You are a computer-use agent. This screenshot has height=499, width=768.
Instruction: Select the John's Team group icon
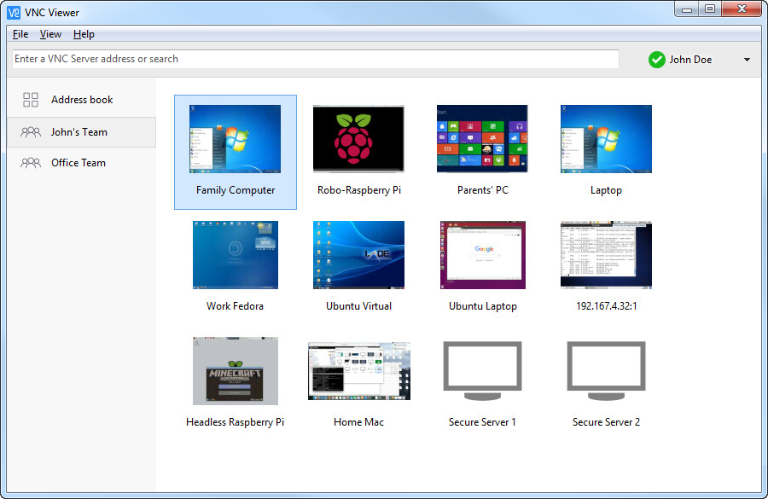[30, 131]
